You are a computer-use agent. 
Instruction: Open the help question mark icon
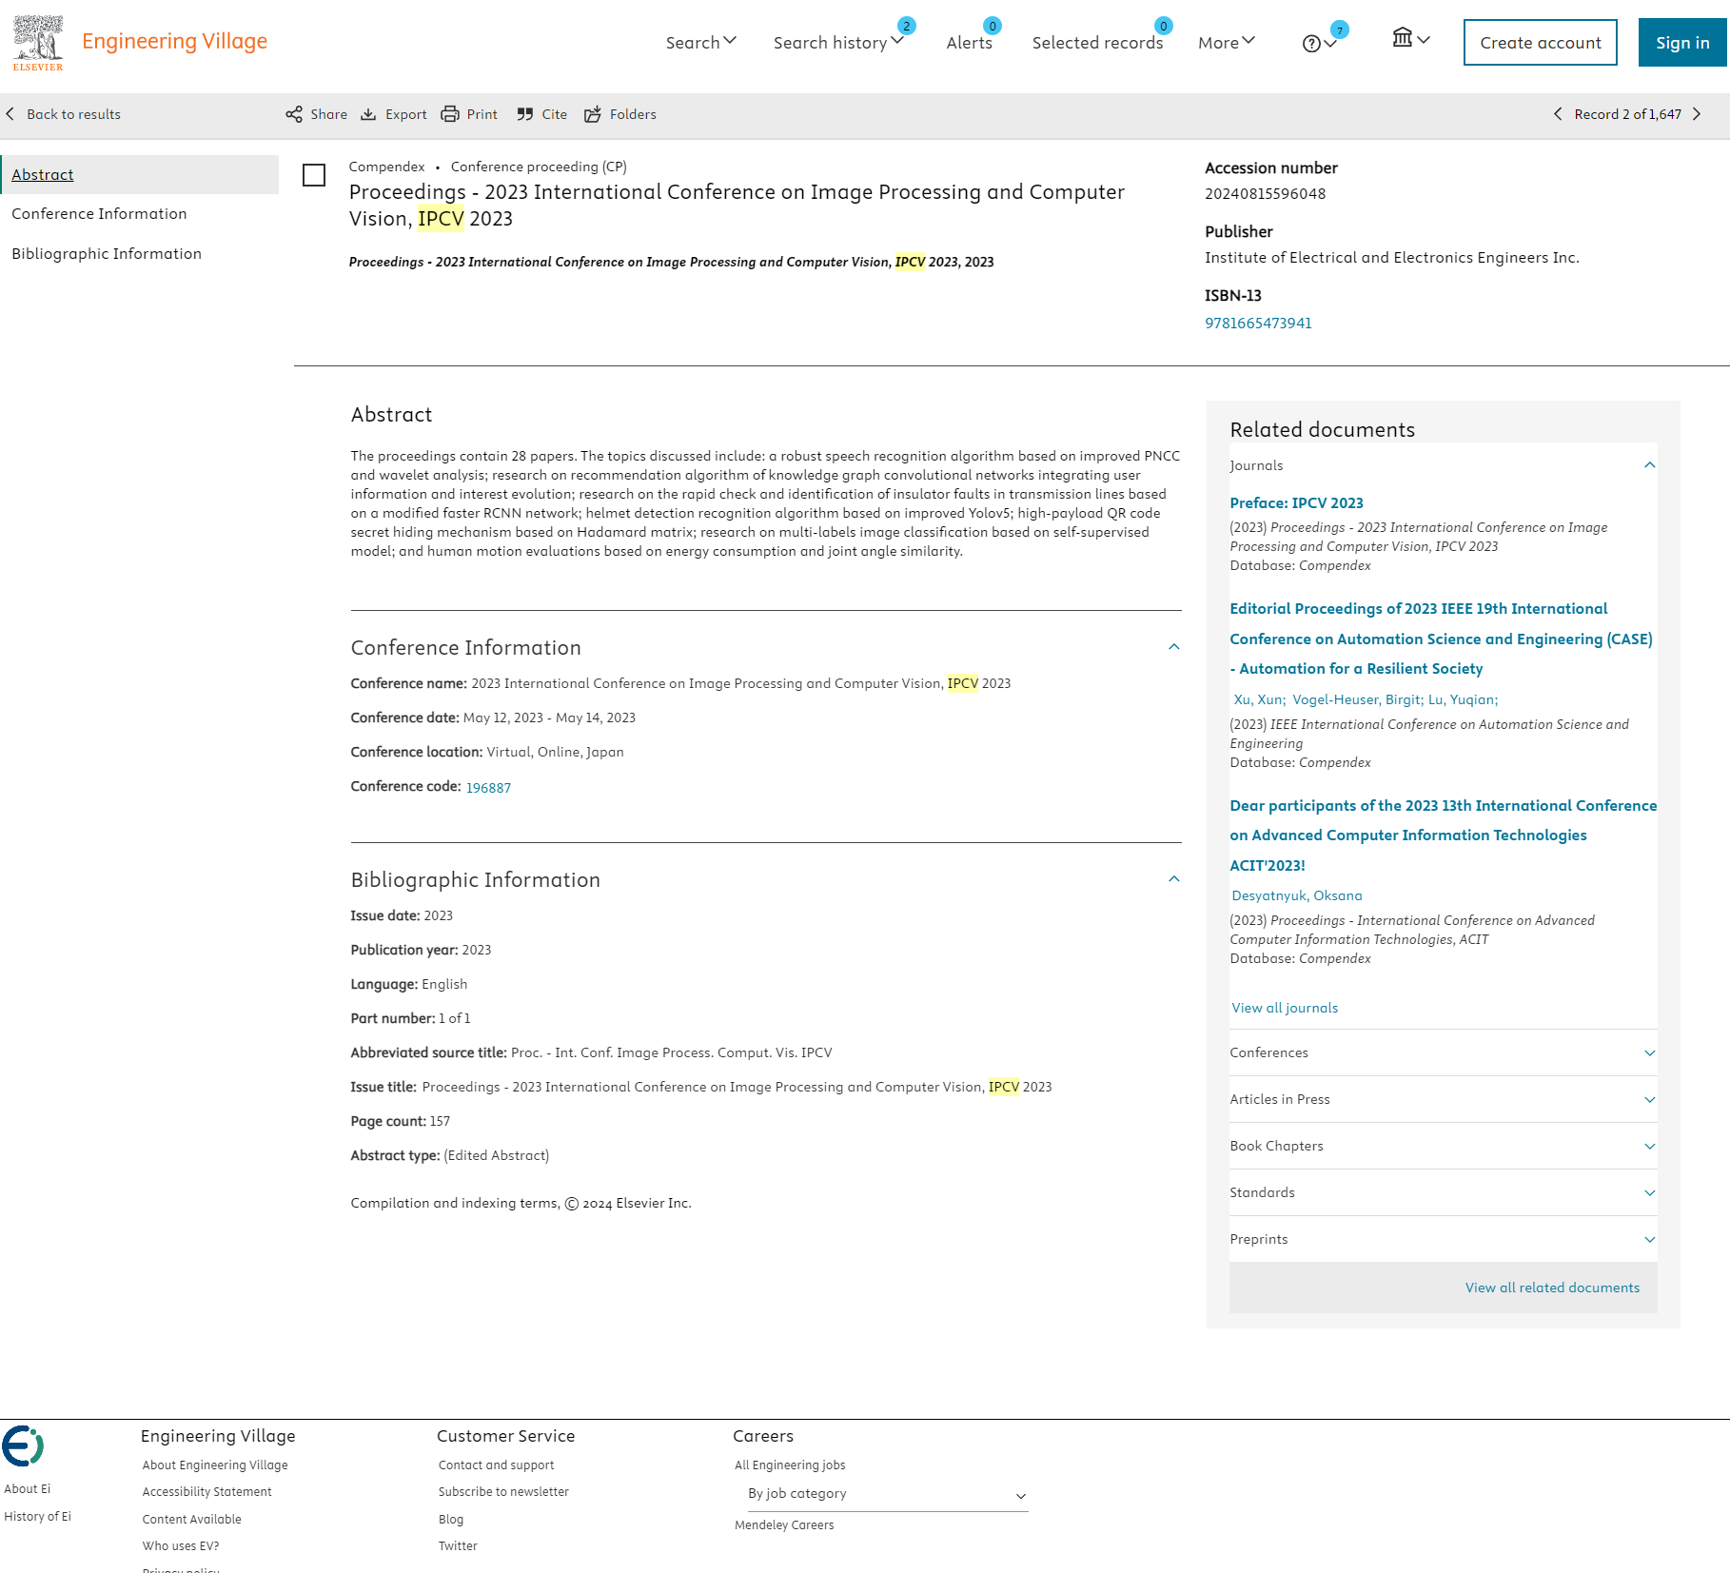pyautogui.click(x=1311, y=43)
